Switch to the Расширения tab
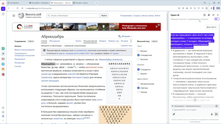The width and height of the screenshot is (221, 124). click(x=17, y=3)
